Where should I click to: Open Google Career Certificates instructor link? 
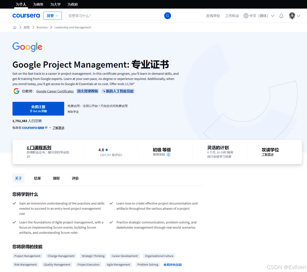(55, 91)
